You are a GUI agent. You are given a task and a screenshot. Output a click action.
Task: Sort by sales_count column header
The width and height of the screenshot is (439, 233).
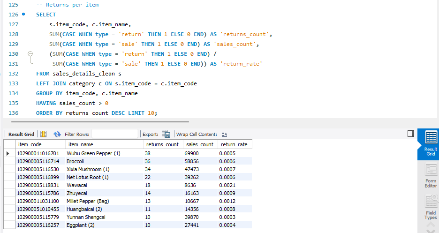200,144
